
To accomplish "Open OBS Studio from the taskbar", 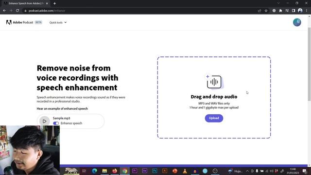I will tap(215, 171).
